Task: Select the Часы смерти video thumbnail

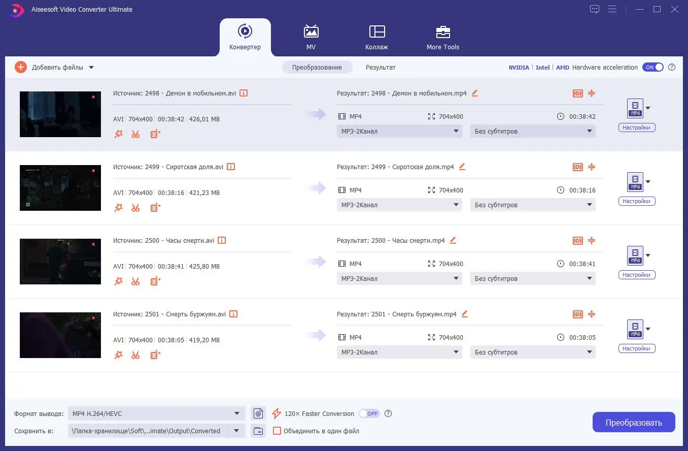Action: click(60, 262)
